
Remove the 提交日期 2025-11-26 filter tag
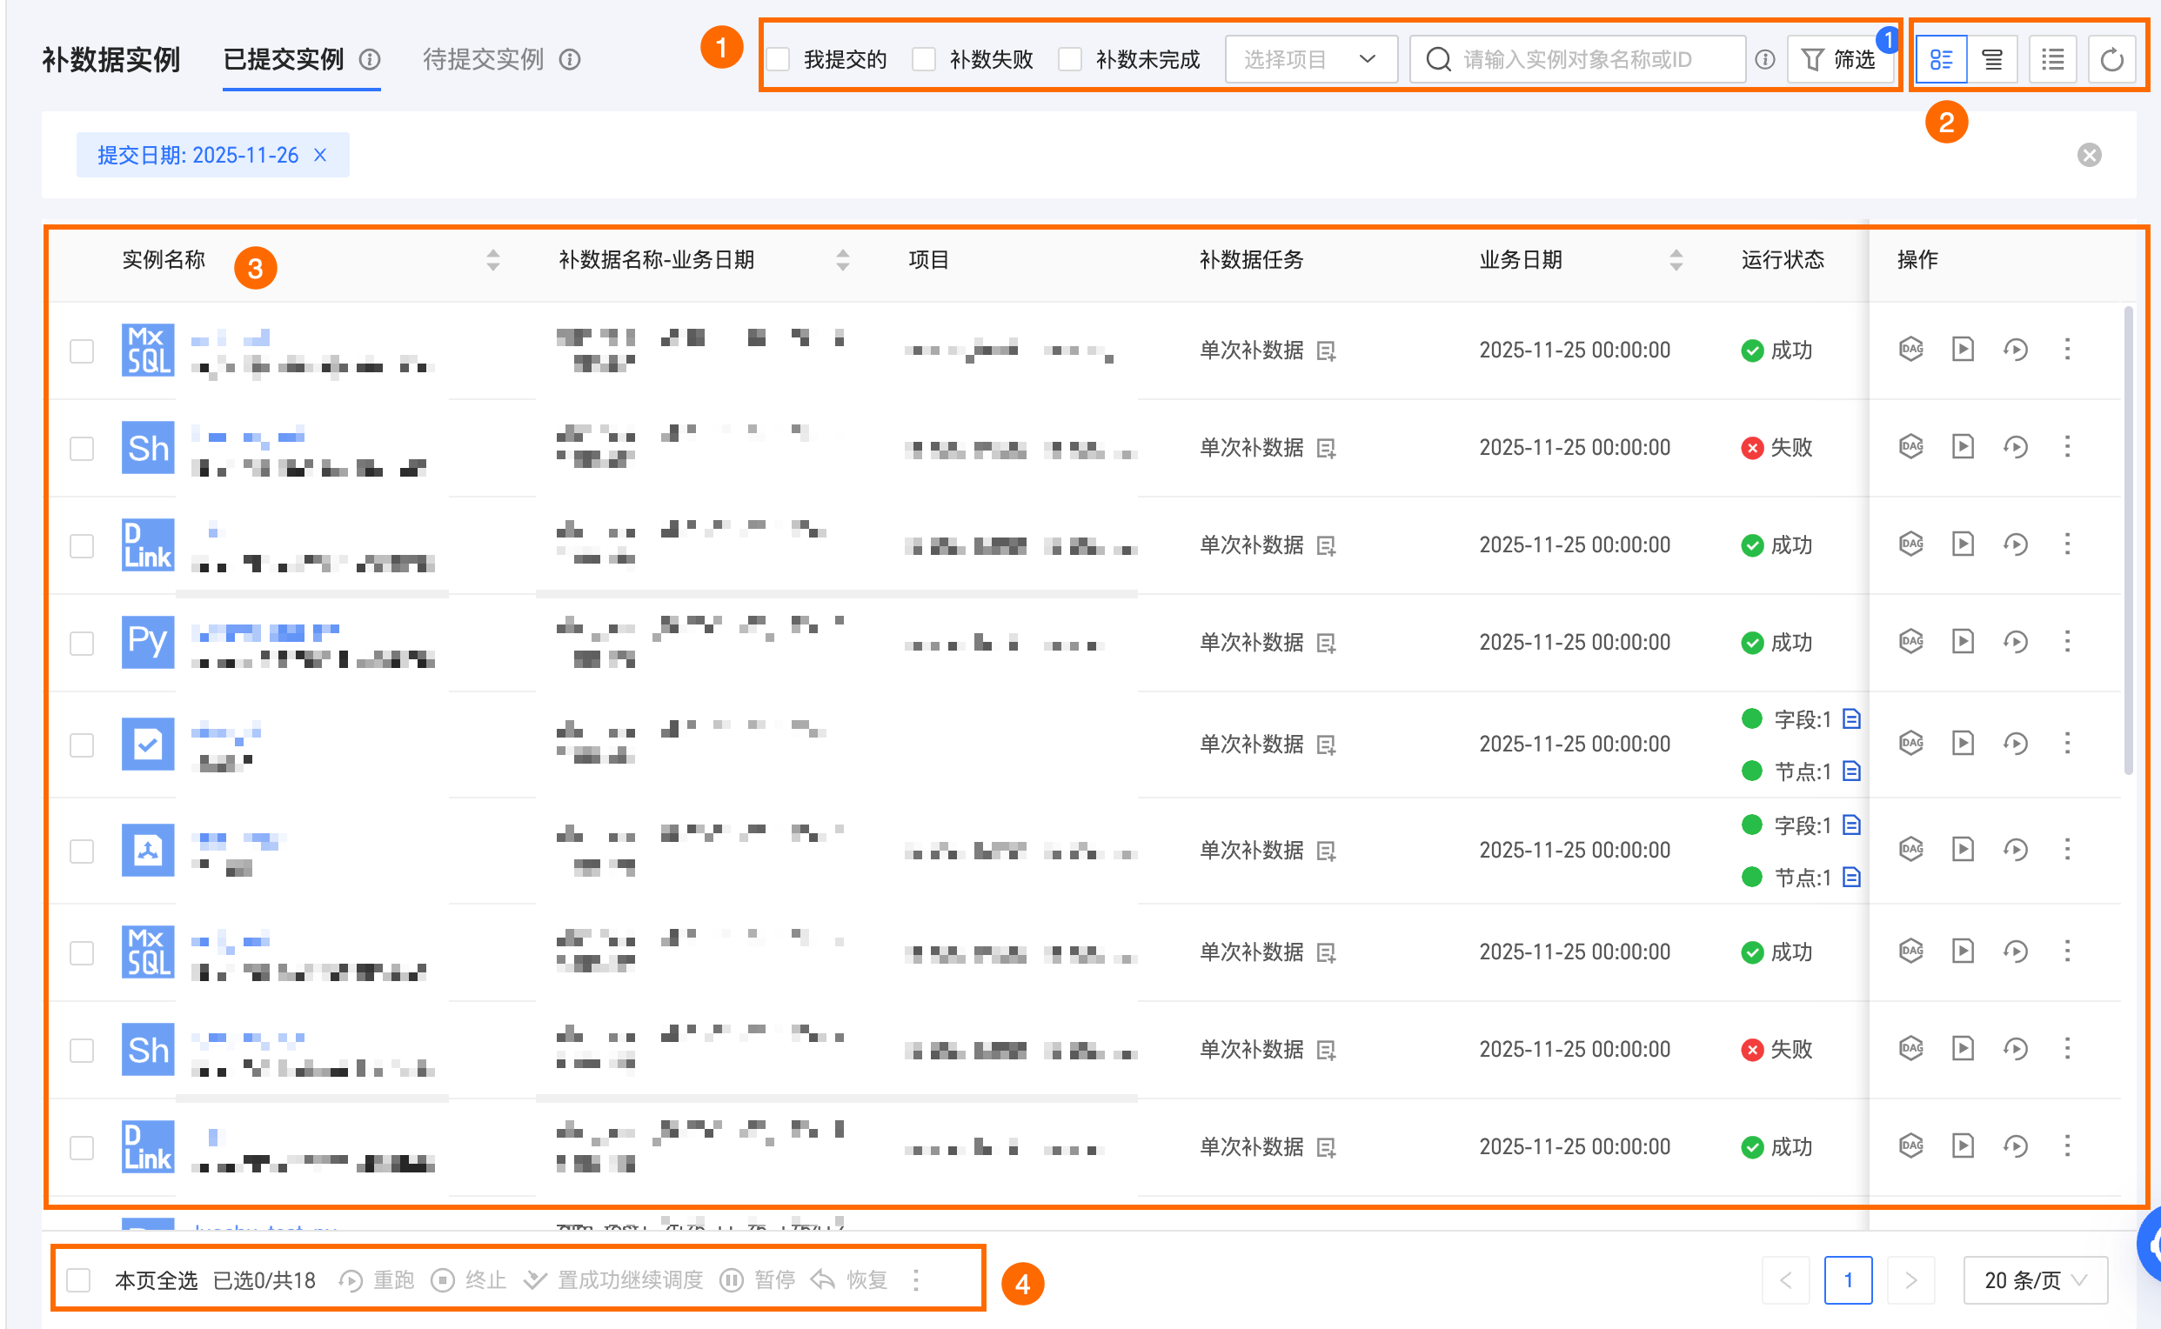321,156
